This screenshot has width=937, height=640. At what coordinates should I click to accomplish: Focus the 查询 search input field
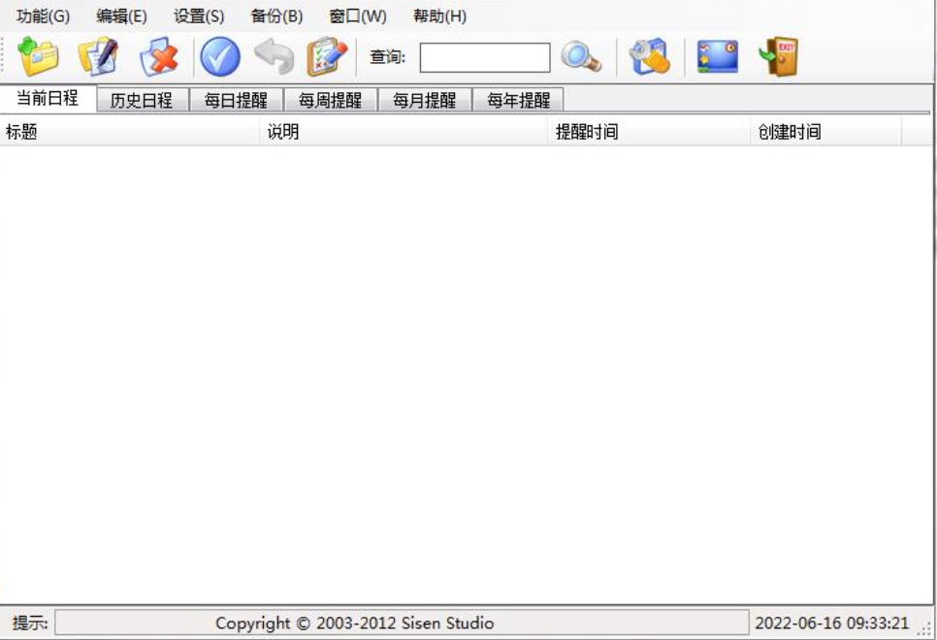(485, 57)
